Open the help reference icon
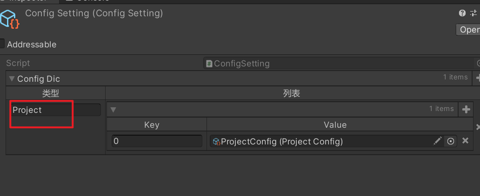The width and height of the screenshot is (480, 196). (x=462, y=13)
